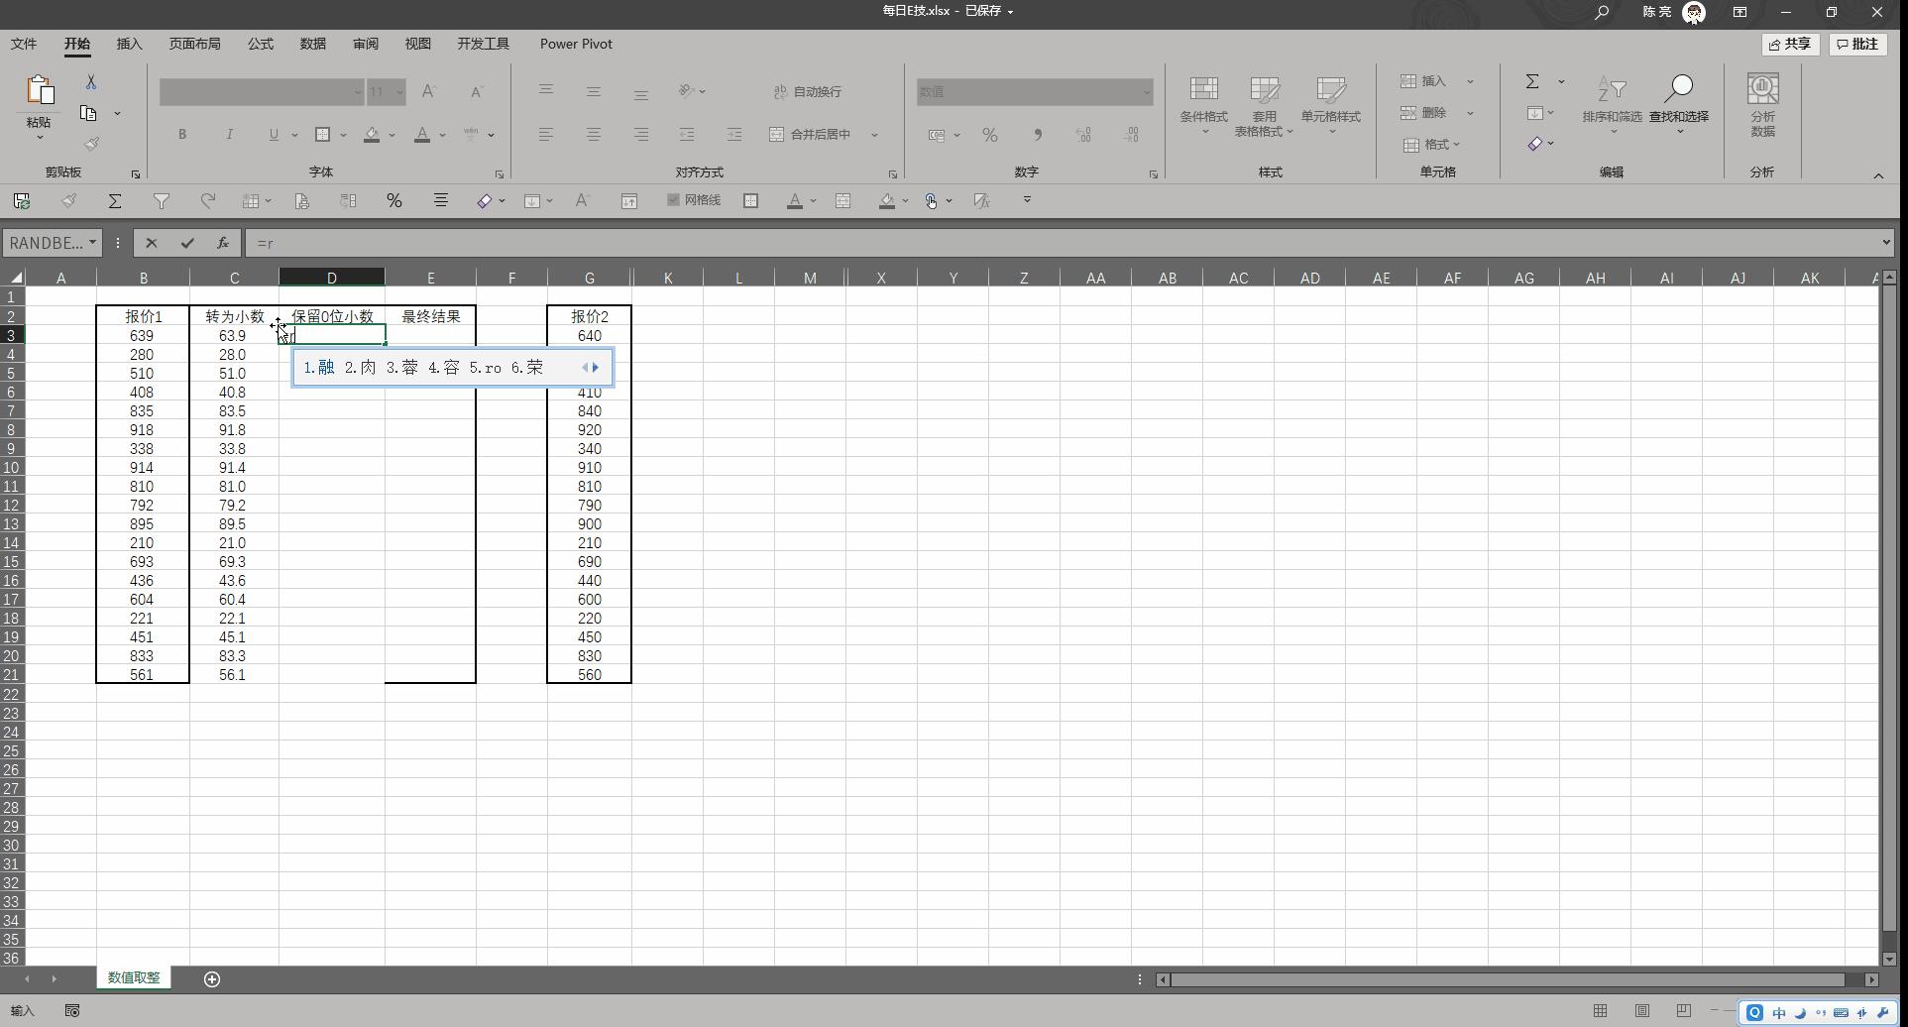This screenshot has height=1027, width=1908.
Task: Switch to the 公式 ribbon tab
Action: (x=260, y=44)
